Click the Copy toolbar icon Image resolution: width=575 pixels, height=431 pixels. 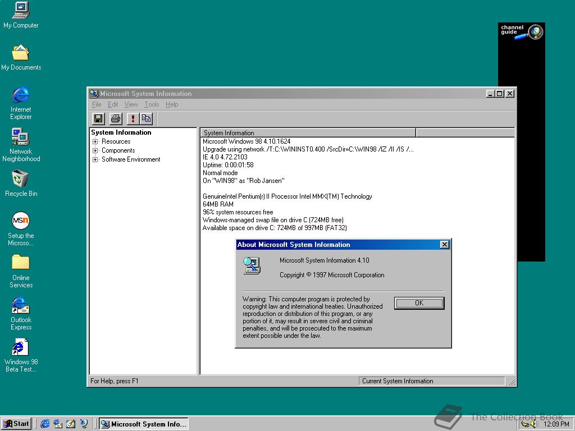coord(147,118)
